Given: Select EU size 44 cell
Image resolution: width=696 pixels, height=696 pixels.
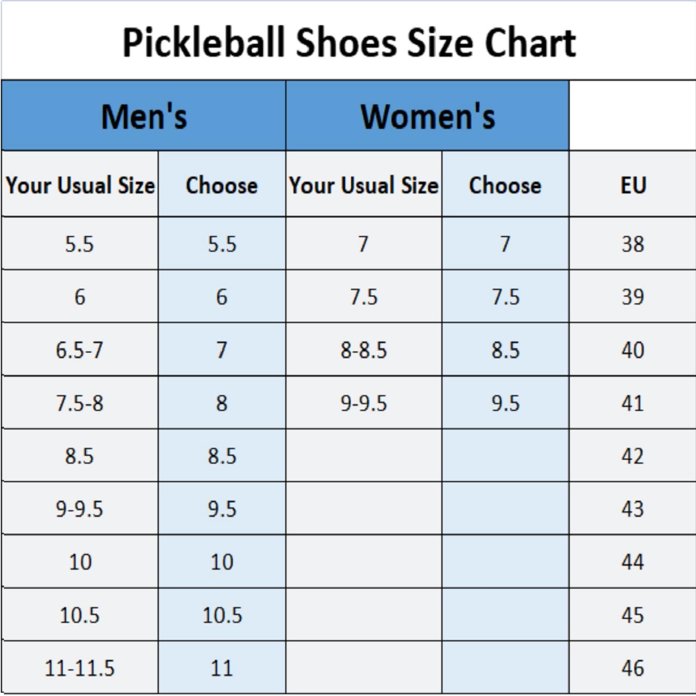Looking at the screenshot, I should (633, 562).
